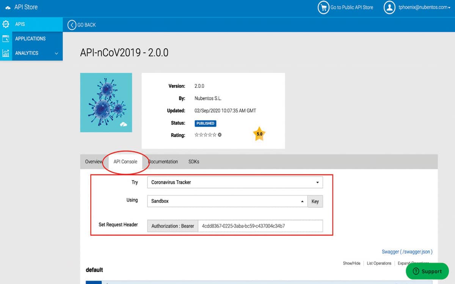Click the Analytics bar chart icon
This screenshot has height=284, width=455.
[x=6, y=53]
